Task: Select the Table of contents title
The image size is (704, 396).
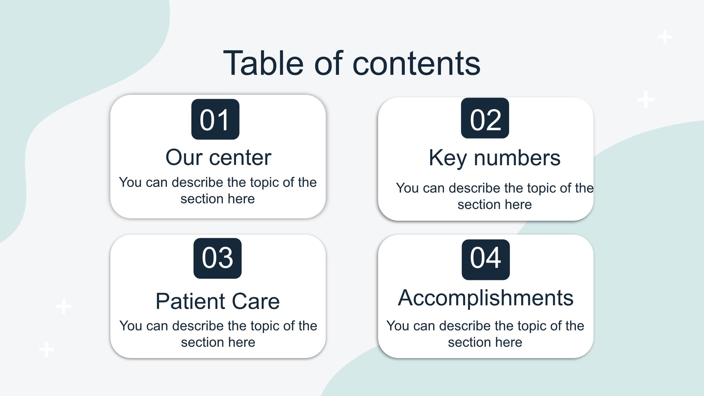Action: [x=352, y=63]
